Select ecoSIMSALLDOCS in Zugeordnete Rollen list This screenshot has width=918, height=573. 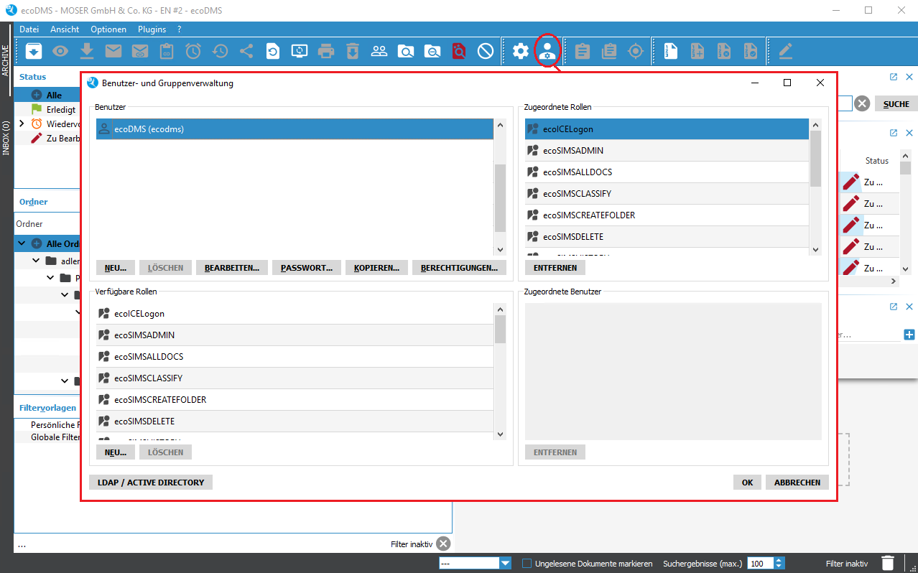point(667,172)
